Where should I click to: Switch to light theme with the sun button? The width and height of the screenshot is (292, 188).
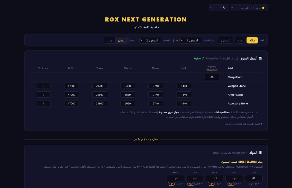[x=260, y=8]
